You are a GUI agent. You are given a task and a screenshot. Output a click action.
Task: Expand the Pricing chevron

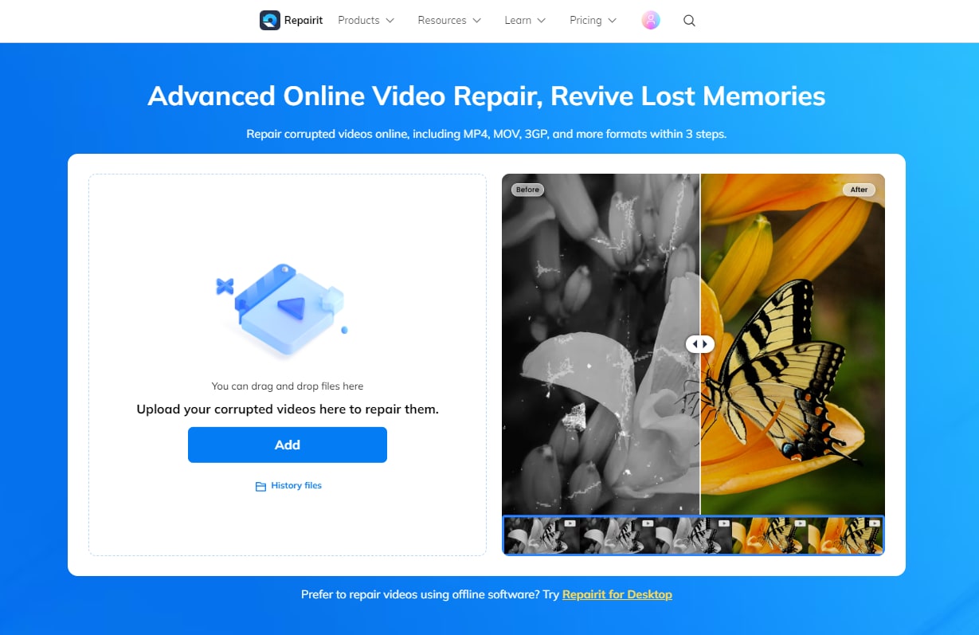(x=613, y=21)
